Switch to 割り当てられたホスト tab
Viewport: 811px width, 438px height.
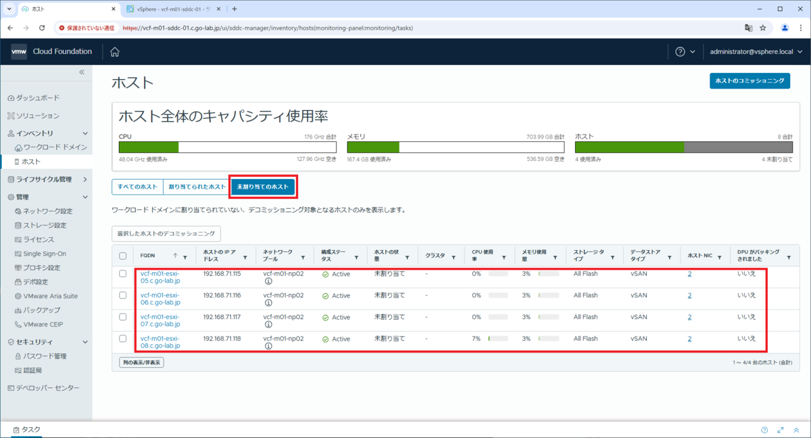pyautogui.click(x=197, y=187)
